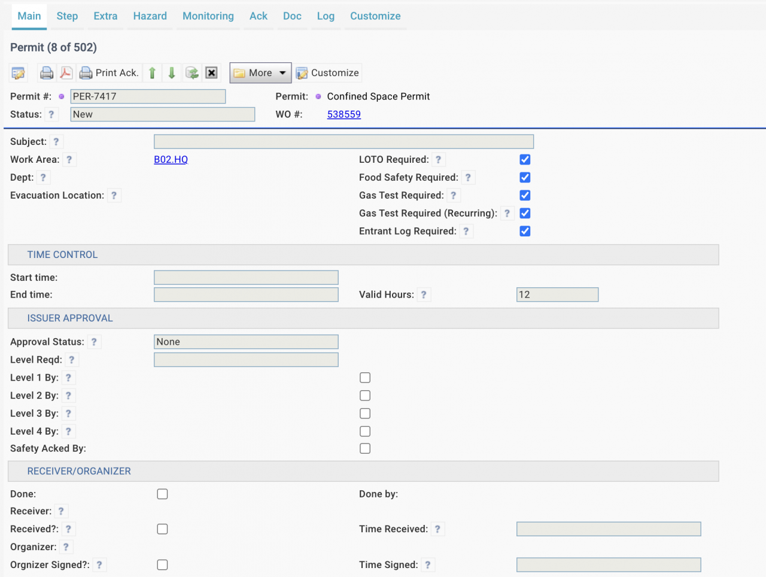Click the purple dot next to Permit #

(x=61, y=96)
